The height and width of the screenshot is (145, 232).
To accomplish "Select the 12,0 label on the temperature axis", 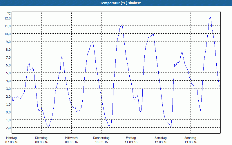I will pos(8,18).
